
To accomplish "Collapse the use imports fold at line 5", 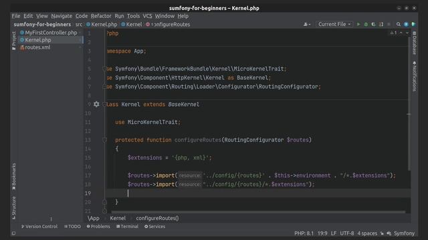I will click(x=104, y=69).
